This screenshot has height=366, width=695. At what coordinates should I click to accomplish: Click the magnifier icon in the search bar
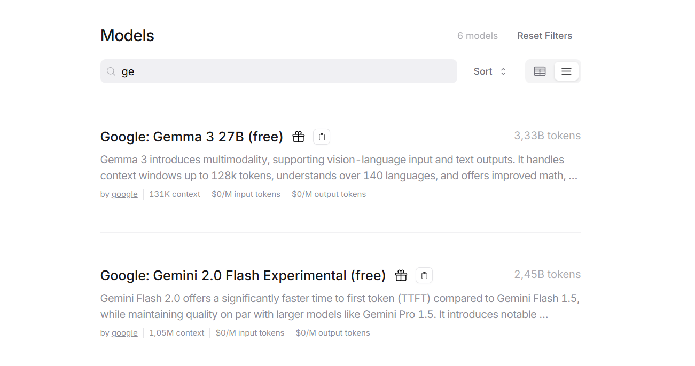coord(111,71)
